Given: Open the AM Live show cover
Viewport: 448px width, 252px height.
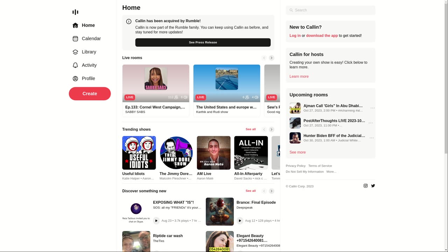Looking at the screenshot, I should [x=214, y=153].
